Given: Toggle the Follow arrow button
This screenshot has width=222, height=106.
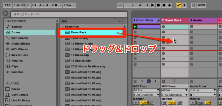Looking at the screenshot, I should coord(120,5).
